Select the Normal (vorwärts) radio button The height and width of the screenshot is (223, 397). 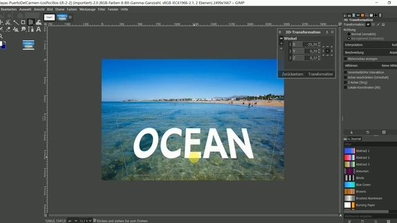349,34
